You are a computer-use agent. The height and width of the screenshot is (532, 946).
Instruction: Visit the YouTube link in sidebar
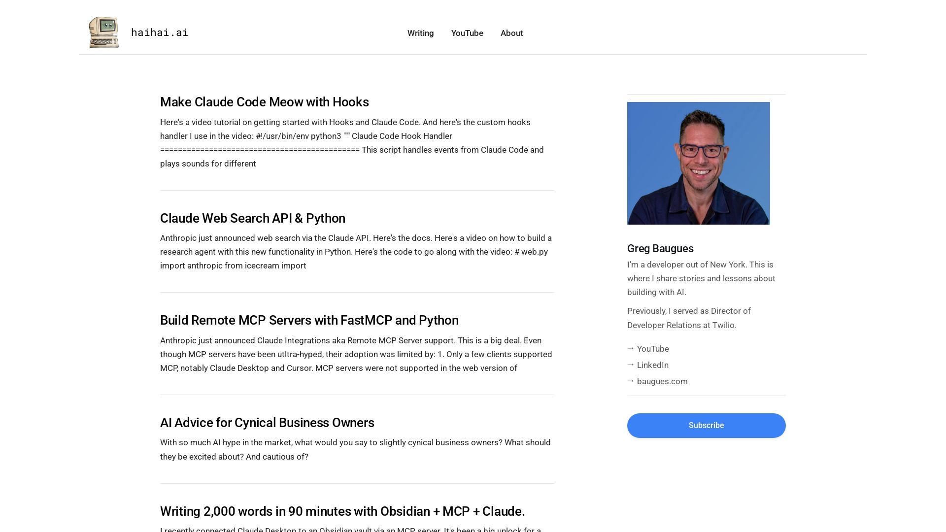tap(652, 349)
